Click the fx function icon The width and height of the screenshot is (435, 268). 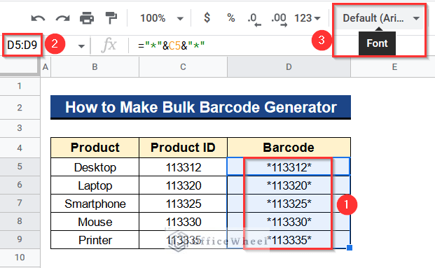tap(109, 45)
